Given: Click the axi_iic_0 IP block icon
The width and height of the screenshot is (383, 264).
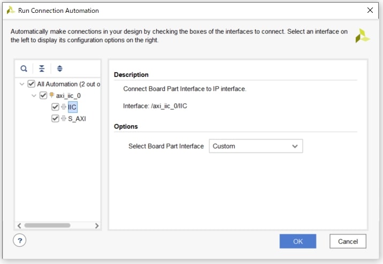Looking at the screenshot, I should (x=52, y=96).
